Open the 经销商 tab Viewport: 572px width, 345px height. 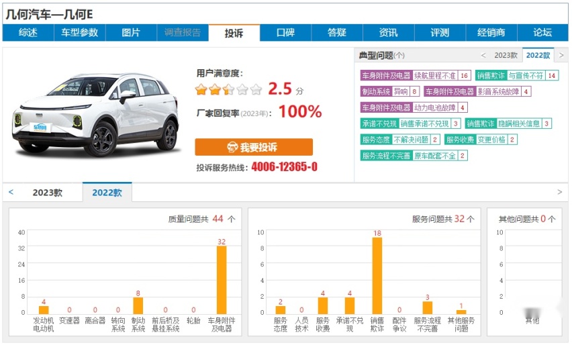[x=491, y=33]
